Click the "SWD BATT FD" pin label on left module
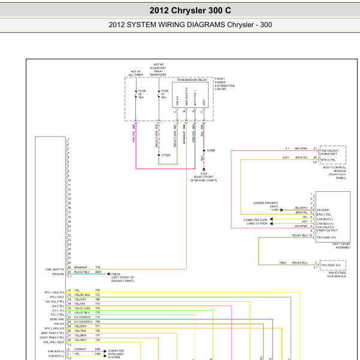 pyautogui.click(x=55, y=270)
